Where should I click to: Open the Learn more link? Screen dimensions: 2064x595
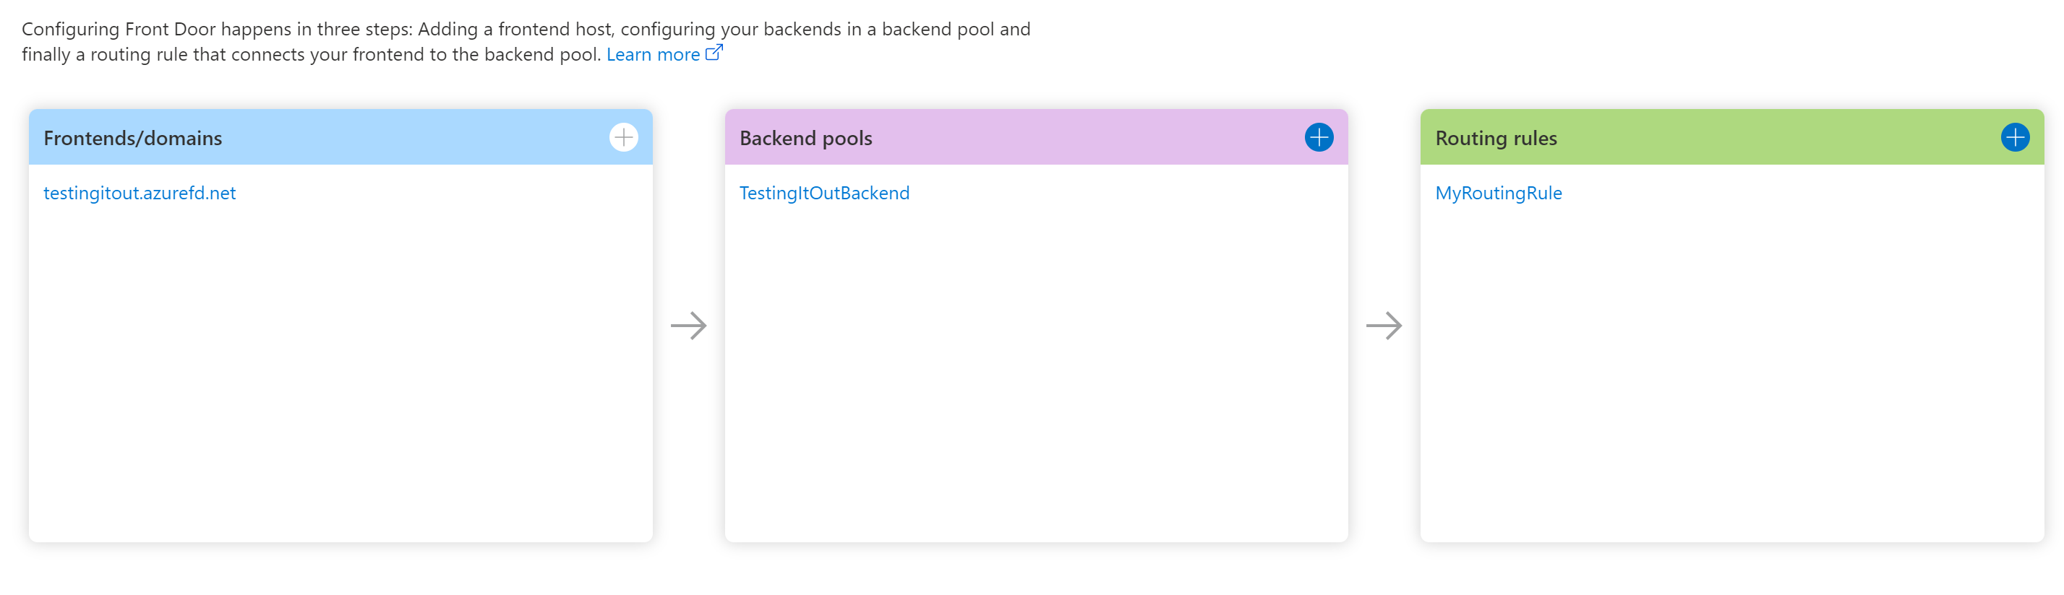tap(652, 54)
